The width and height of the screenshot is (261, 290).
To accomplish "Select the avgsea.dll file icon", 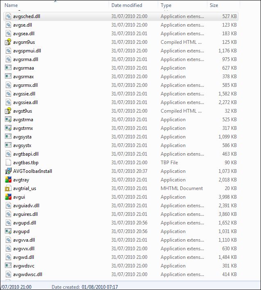I will tap(8, 34).
